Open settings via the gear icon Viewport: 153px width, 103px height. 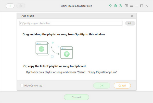[x=115, y=6]
